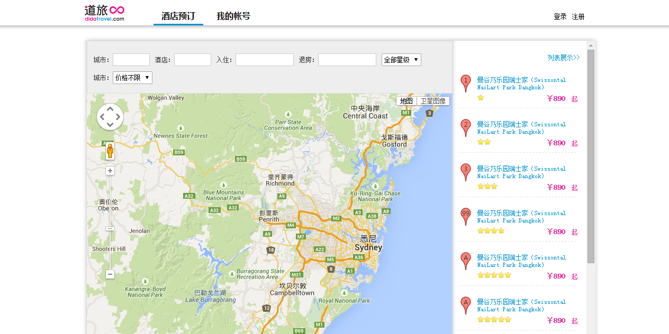Open the 酒店预订 tab
This screenshot has height=334, width=669.
pos(178,16)
